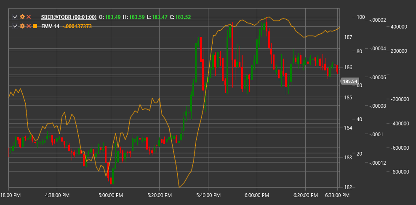Image resolution: width=416 pixels, height=205 pixels.
Task: Open settings gear for SBER@TQBR candle series
Action: [22, 17]
